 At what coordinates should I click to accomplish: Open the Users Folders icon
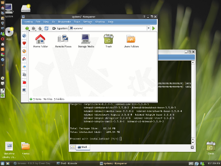coord(131,41)
